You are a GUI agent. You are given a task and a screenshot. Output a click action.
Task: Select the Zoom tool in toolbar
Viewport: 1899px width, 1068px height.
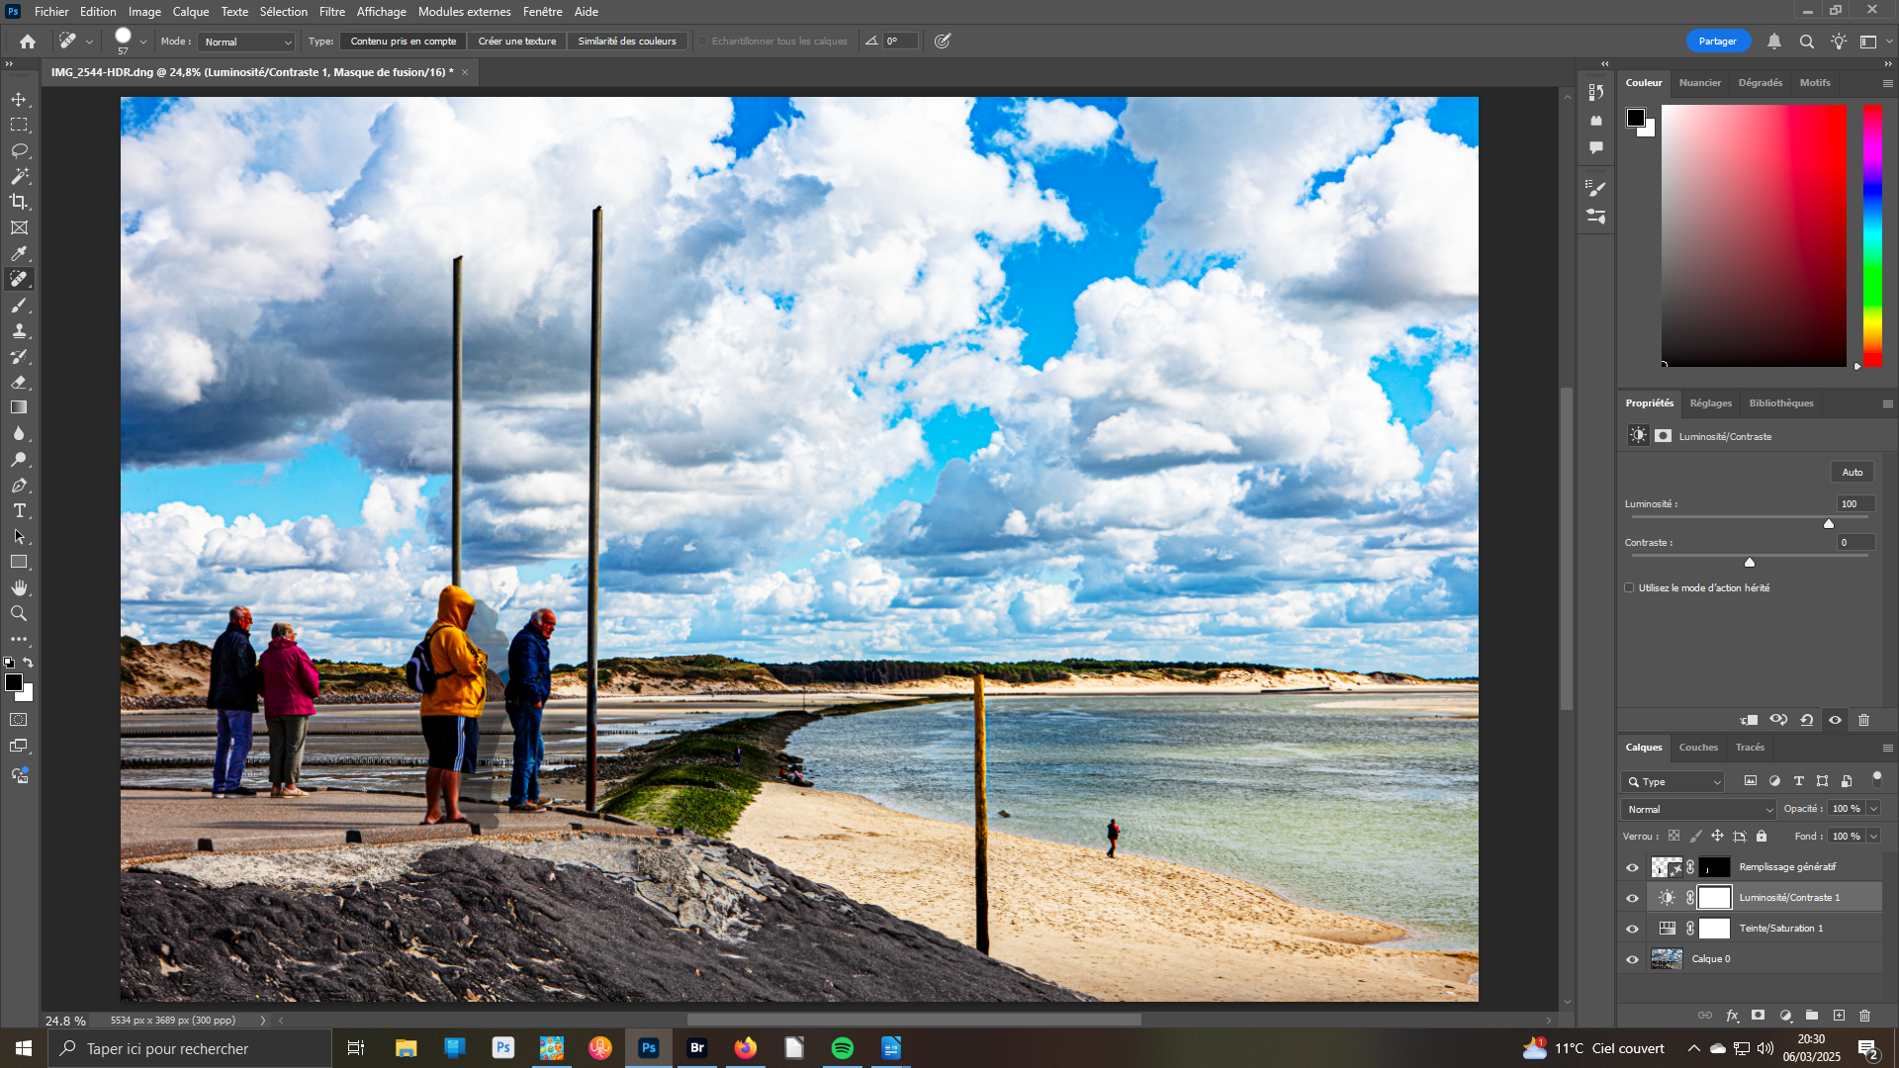click(19, 614)
